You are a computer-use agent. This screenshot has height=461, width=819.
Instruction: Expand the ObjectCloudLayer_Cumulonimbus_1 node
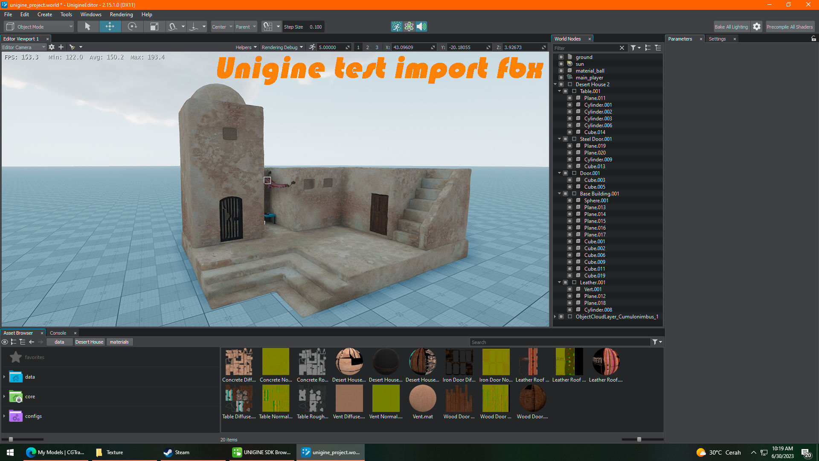click(x=555, y=317)
